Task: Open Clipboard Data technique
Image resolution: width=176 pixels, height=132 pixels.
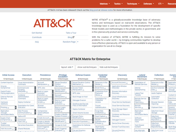Action: point(157,107)
